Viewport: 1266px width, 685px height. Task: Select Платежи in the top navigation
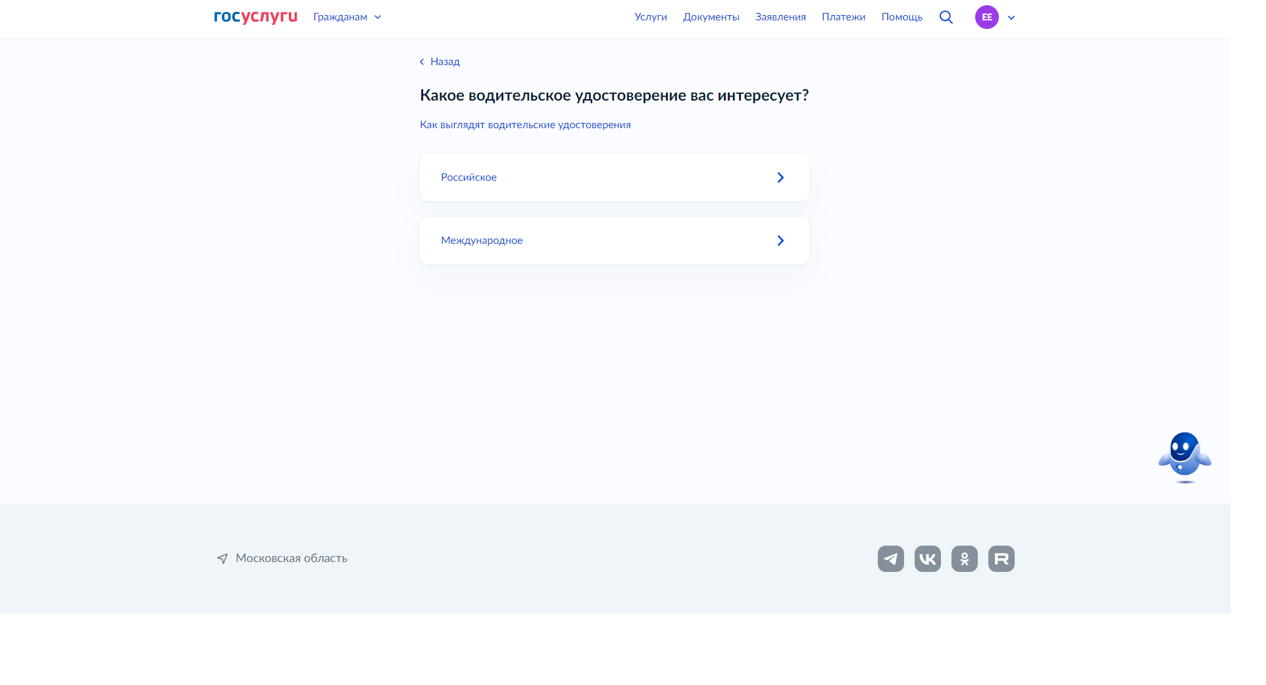tap(843, 17)
